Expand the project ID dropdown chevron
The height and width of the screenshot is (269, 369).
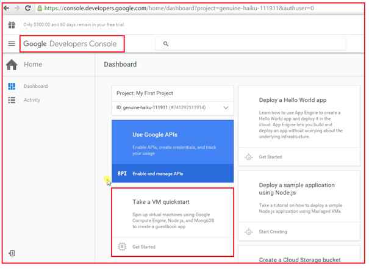(x=226, y=108)
